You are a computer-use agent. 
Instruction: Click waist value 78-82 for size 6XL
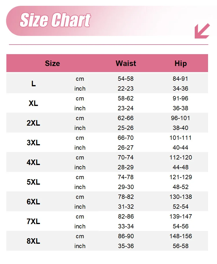click(x=126, y=197)
